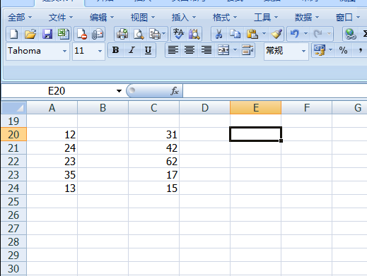This screenshot has height=276, width=367.
Task: Open the 常规 number format dropdown
Action: pos(303,51)
